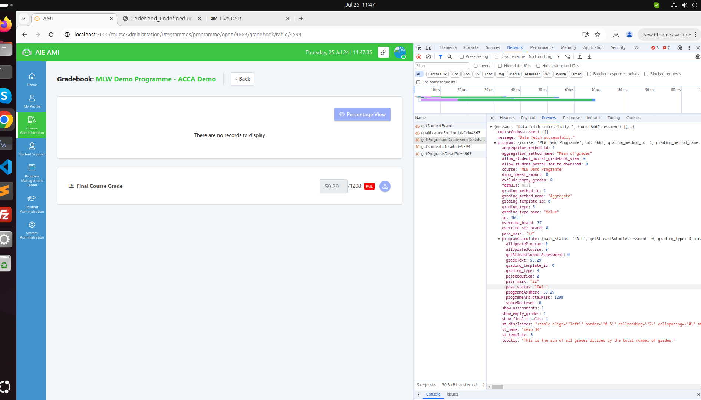Show more DevTools tabs chevron

tap(636, 48)
